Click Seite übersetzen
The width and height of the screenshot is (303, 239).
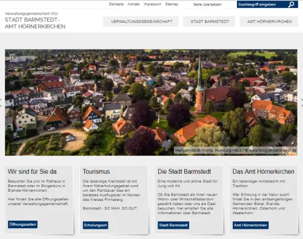pos(207,4)
